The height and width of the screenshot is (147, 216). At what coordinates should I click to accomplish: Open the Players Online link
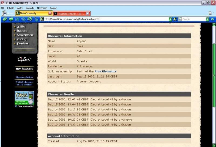[x=24, y=77]
